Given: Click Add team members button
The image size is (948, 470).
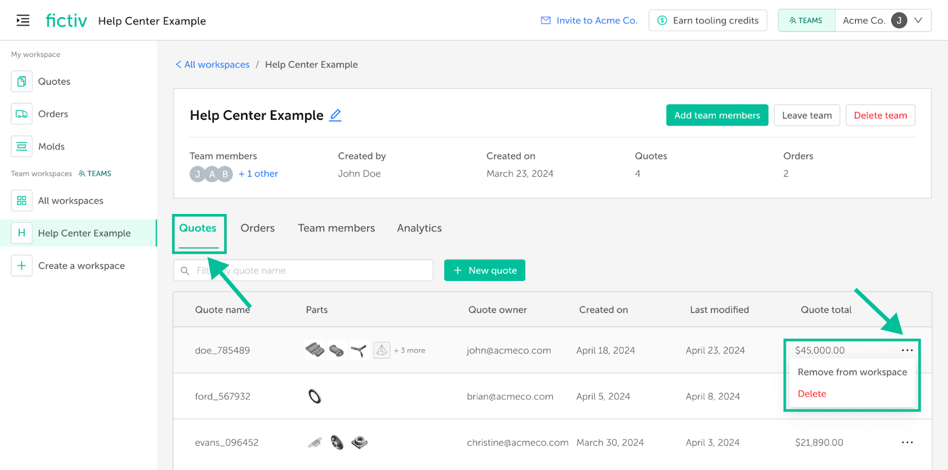Looking at the screenshot, I should pos(717,115).
